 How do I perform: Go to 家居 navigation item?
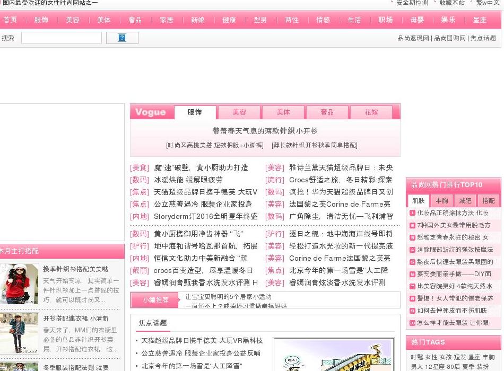click(167, 20)
